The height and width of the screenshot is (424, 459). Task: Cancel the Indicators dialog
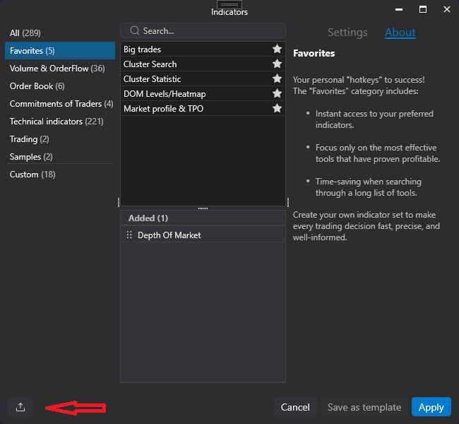295,407
